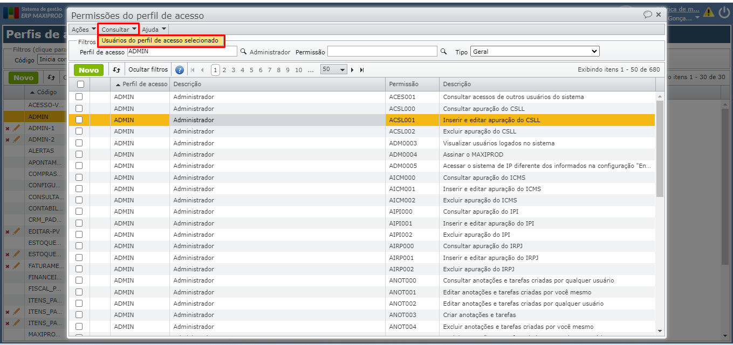Click the green Novo button in dialog
733x345 pixels.
pyautogui.click(x=89, y=70)
